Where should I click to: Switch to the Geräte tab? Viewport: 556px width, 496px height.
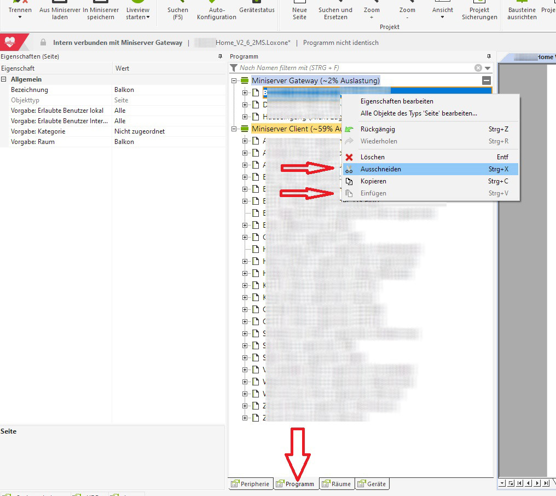(x=372, y=484)
